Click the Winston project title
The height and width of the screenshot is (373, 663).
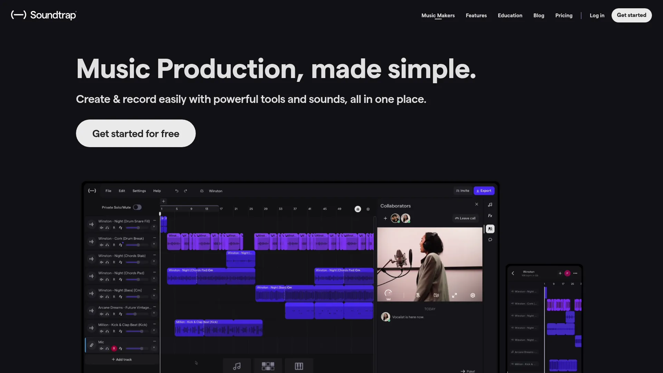[x=215, y=191]
